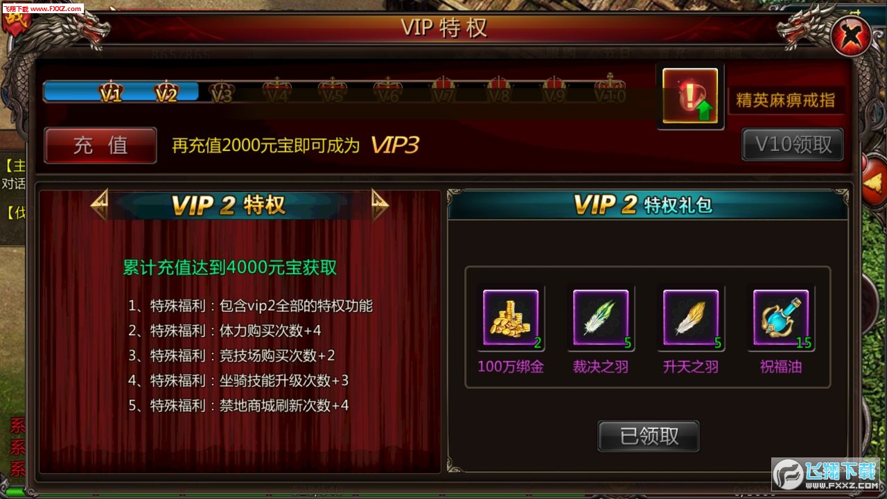Screen dimensions: 887x499
Task: Go to previous VIP privilege with left arrow
Action: point(100,205)
